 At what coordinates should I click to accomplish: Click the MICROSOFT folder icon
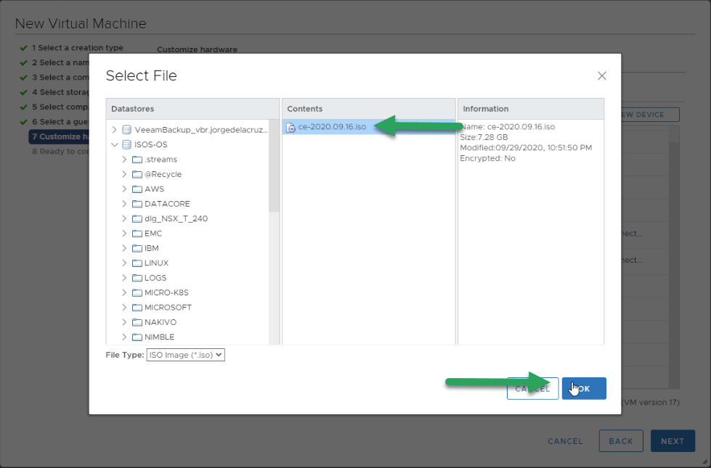137,308
